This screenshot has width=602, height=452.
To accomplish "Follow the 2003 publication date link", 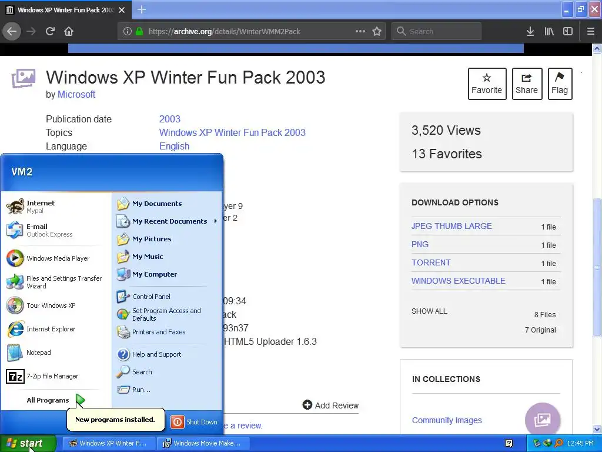I will pyautogui.click(x=170, y=119).
